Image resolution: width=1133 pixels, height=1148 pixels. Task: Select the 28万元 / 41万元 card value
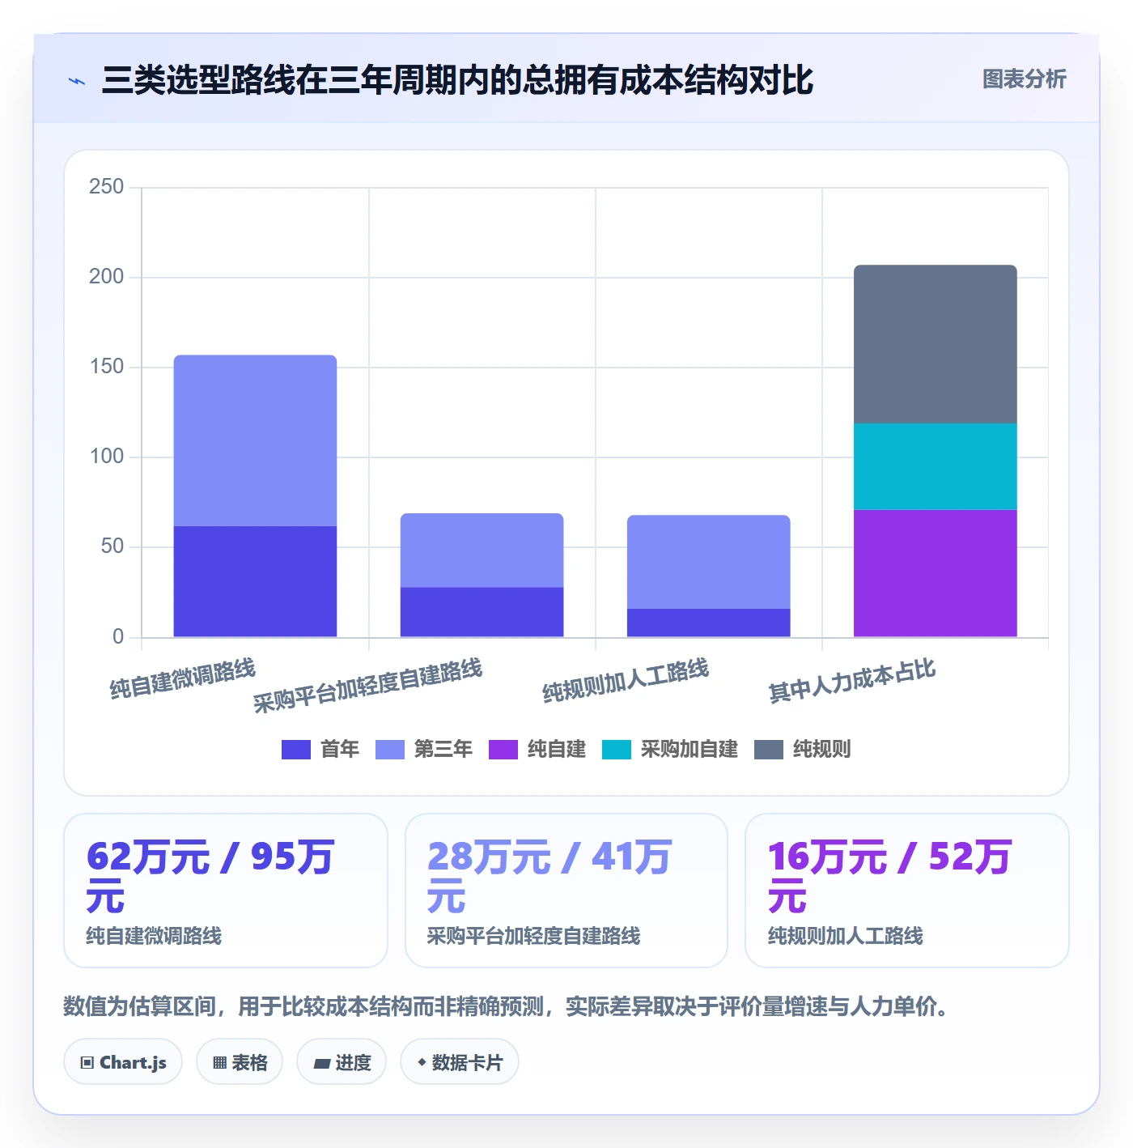click(x=550, y=877)
